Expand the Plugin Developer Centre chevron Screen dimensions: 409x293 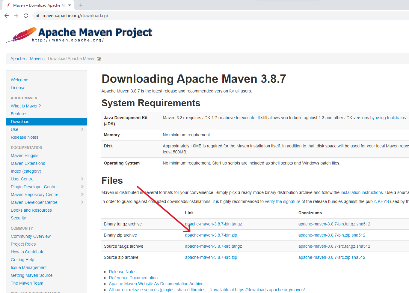(82, 187)
